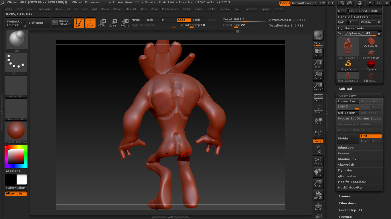The height and width of the screenshot is (219, 391).
Task: Click the Rotate view icon on right shelf
Action: 318,195
